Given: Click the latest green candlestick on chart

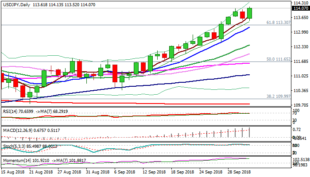Looking at the screenshot, I should click(x=250, y=13).
